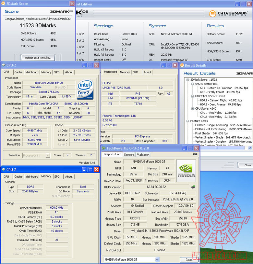This screenshot has height=264, width=253.
Task: Click Close button in GPU-Z
Action: click(x=189, y=260)
